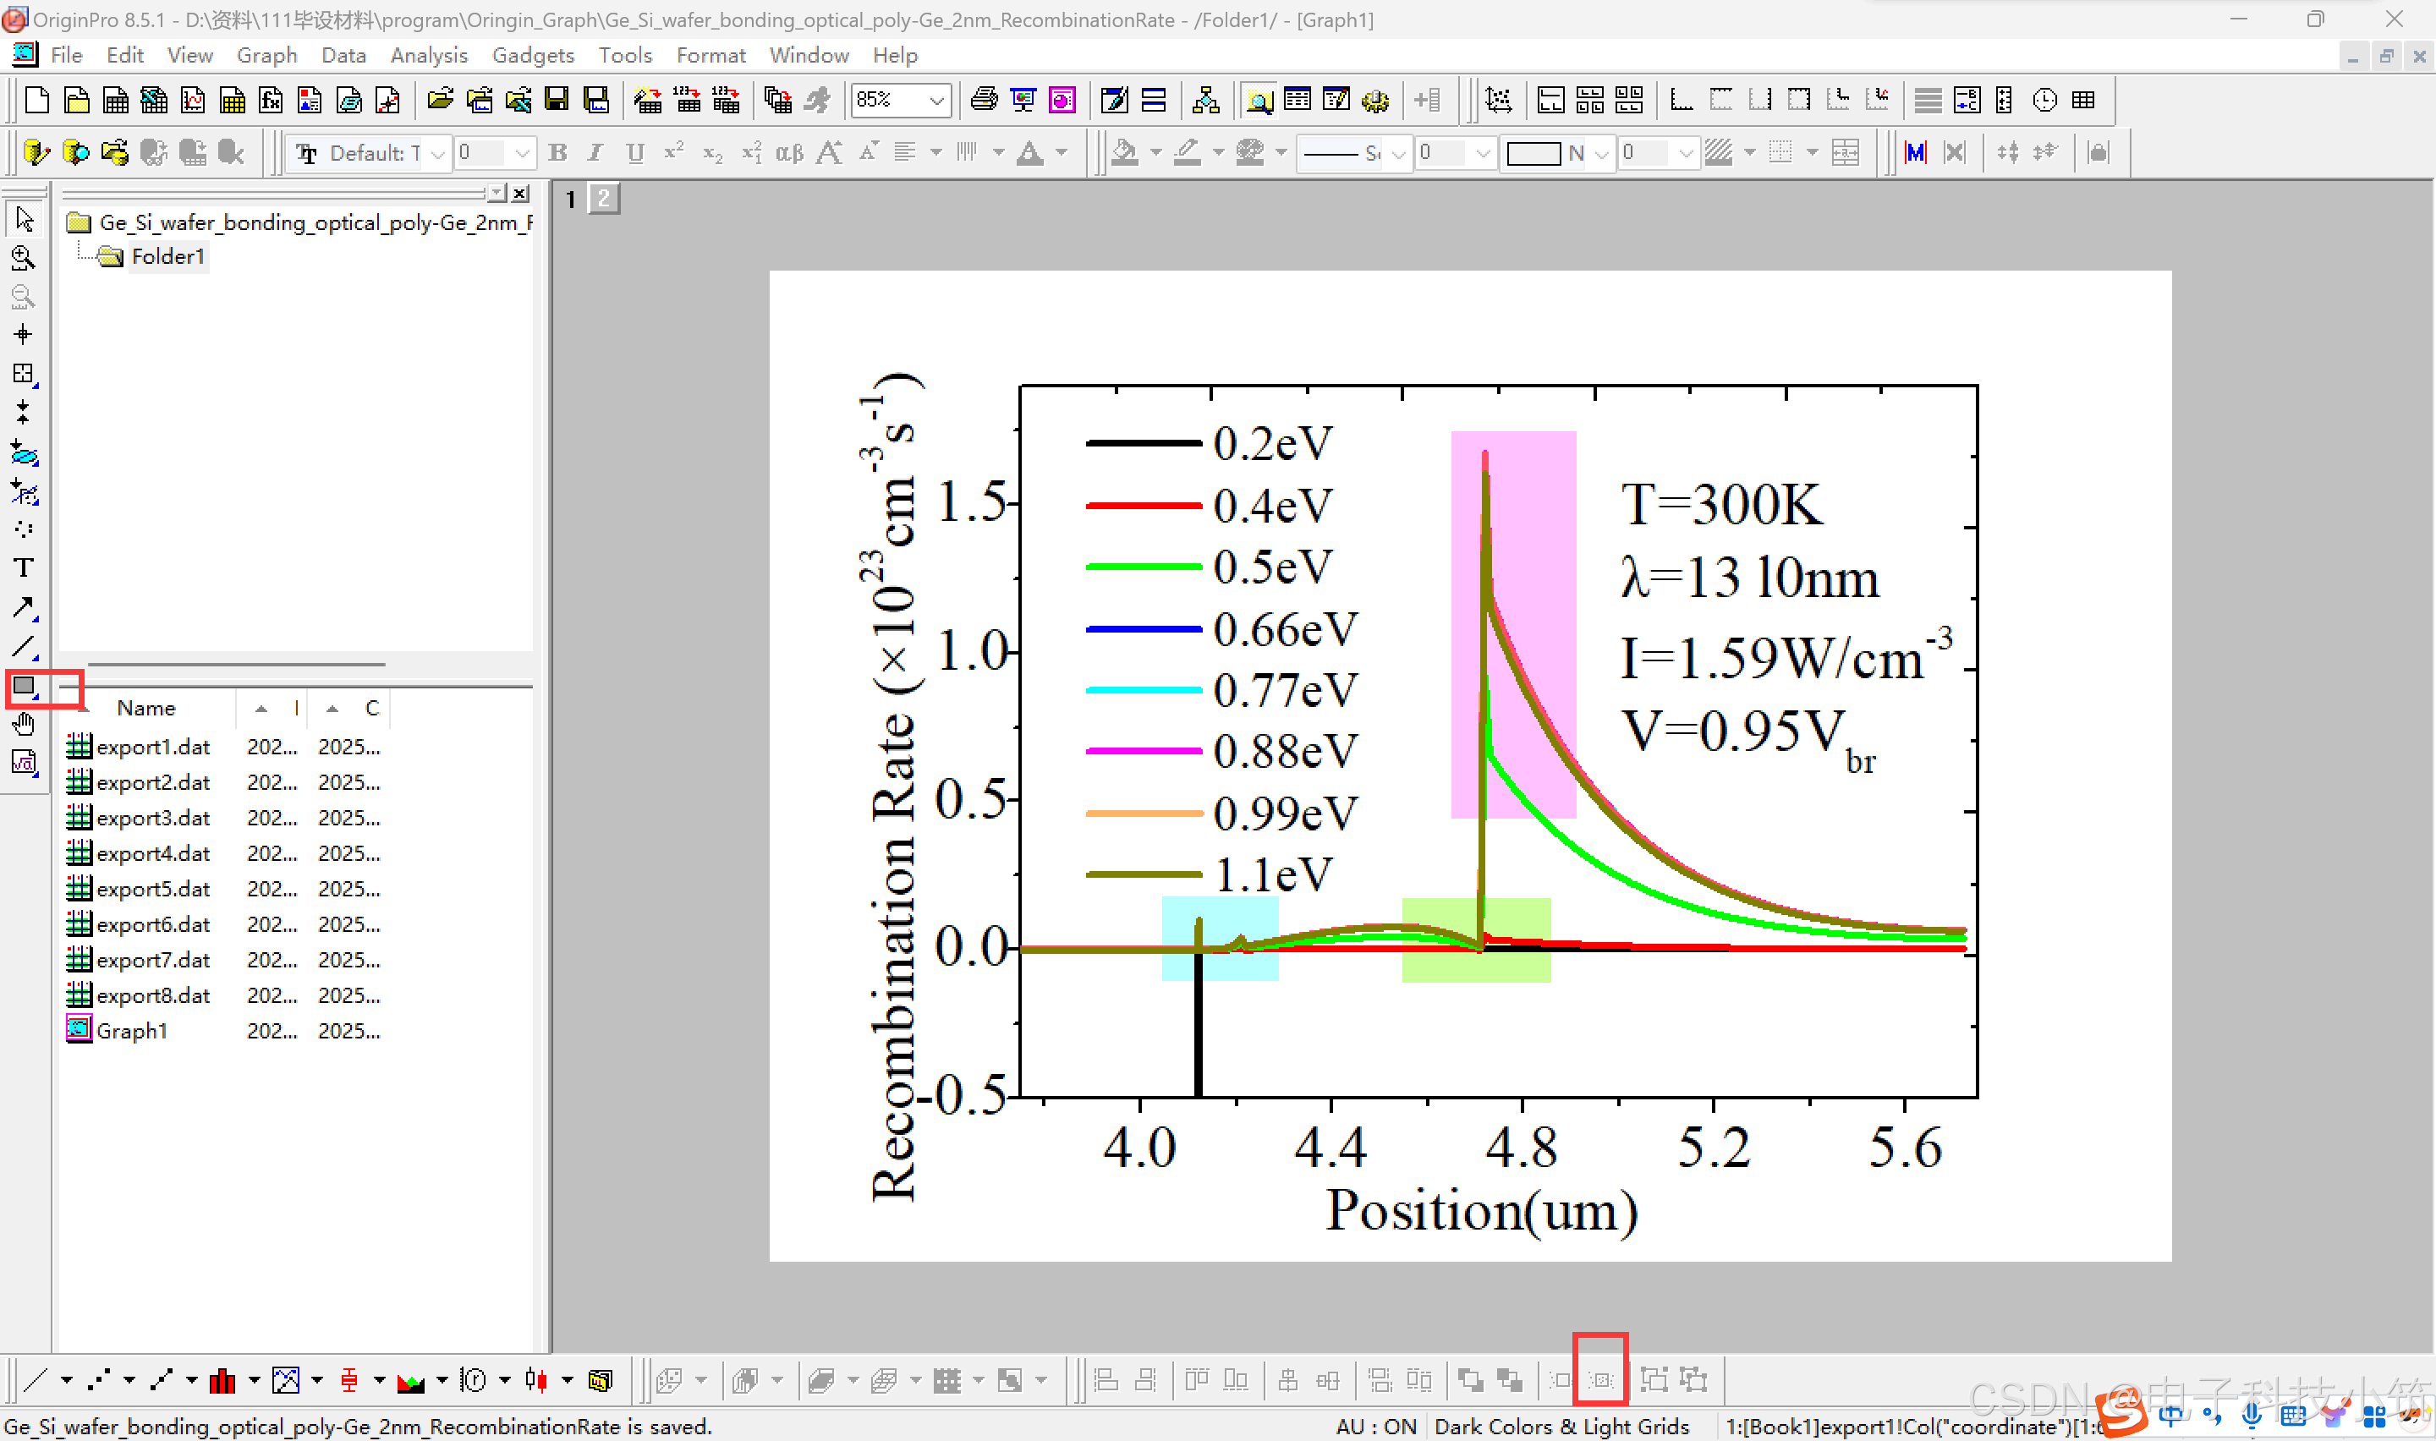Activate the Zoom In (Scale In) tool
Image resolution: width=2436 pixels, height=1441 pixels.
point(24,258)
